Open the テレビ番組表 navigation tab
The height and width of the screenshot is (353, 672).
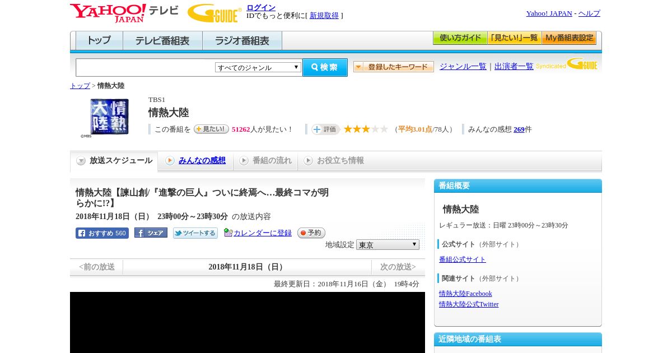pos(162,40)
